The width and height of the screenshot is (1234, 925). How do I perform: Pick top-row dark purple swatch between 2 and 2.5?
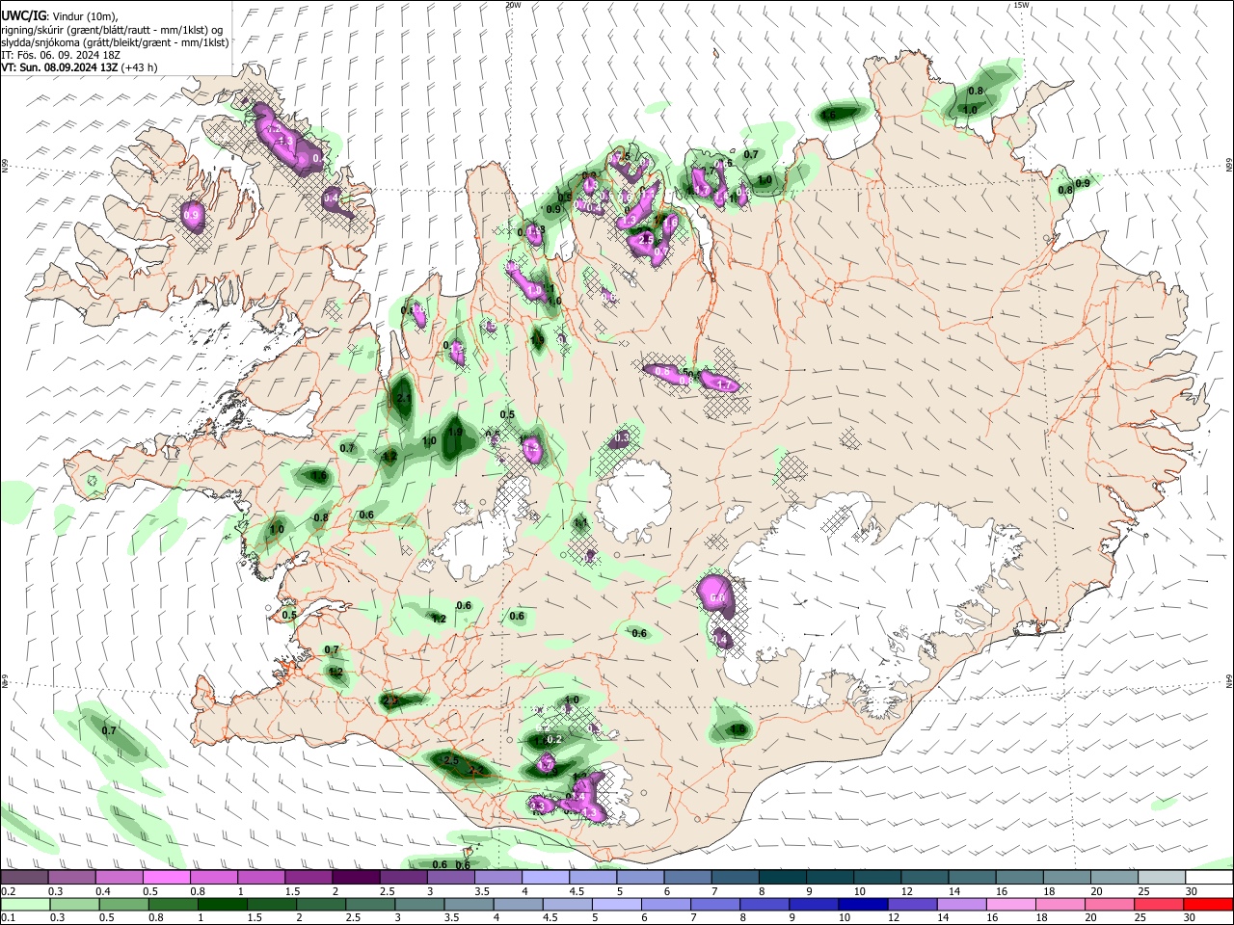click(x=356, y=878)
